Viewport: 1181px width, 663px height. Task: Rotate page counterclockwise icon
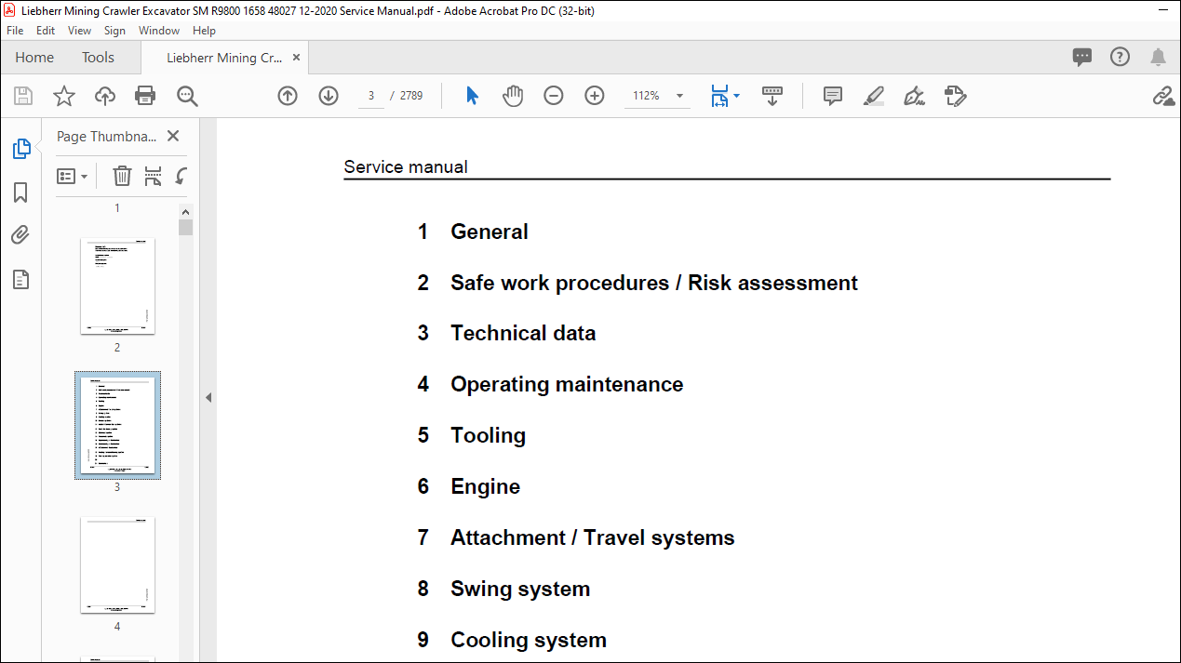coord(181,176)
